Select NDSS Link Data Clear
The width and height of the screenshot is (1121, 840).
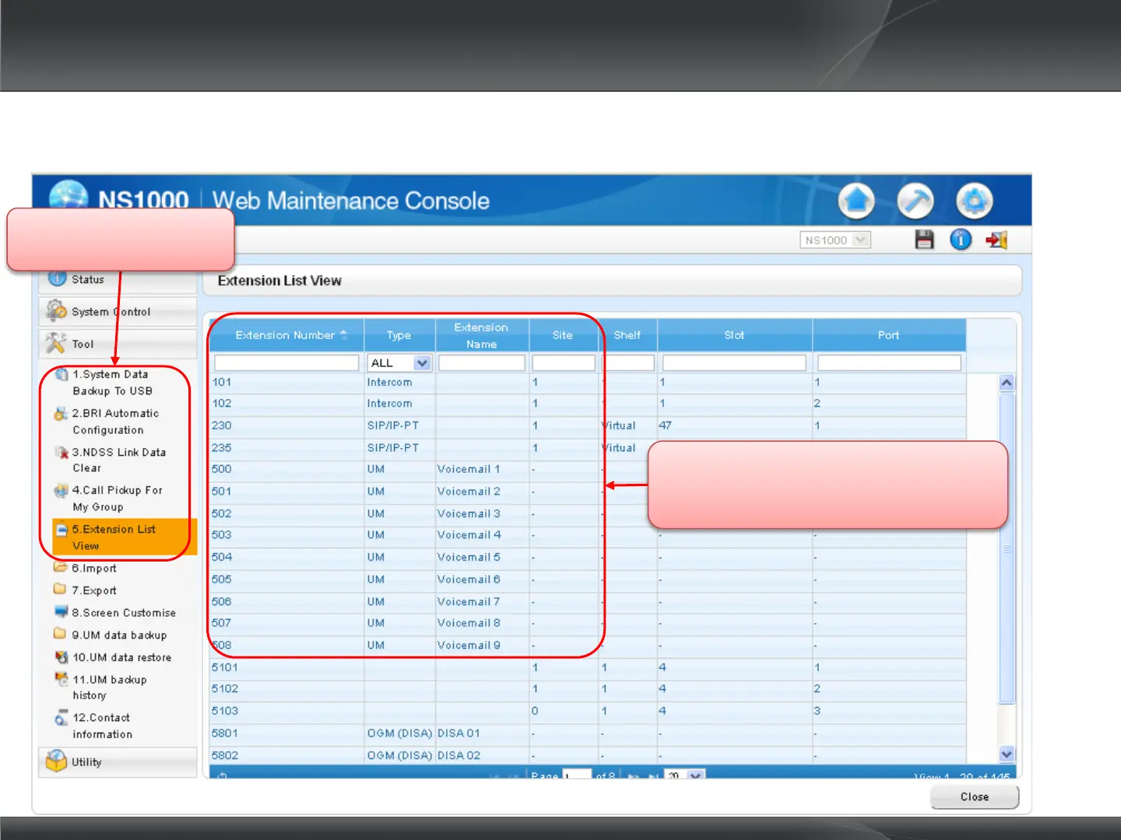[x=118, y=460]
